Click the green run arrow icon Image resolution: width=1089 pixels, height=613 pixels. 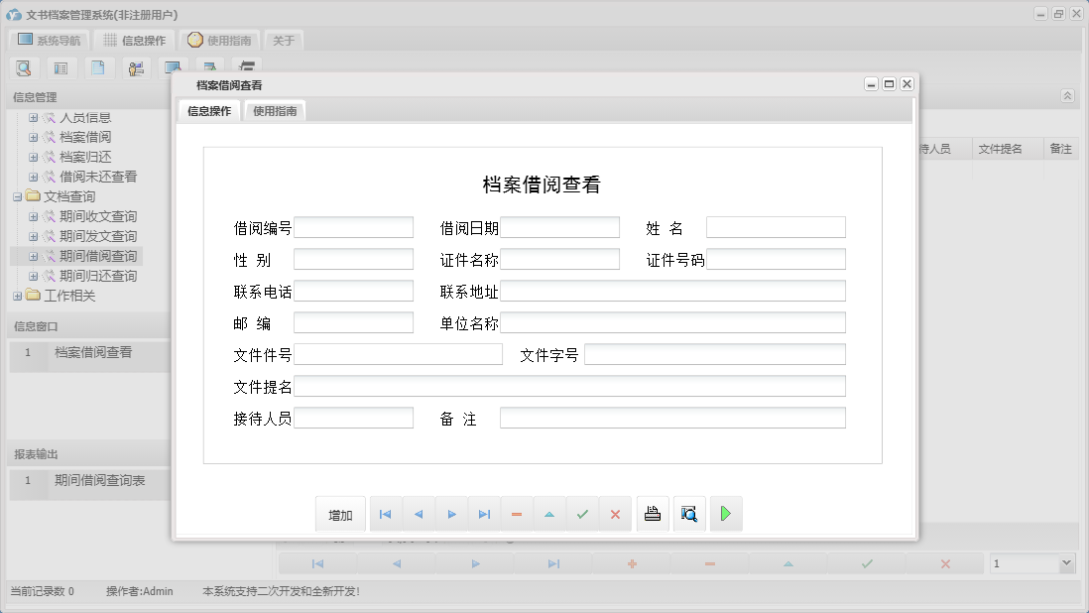[726, 513]
